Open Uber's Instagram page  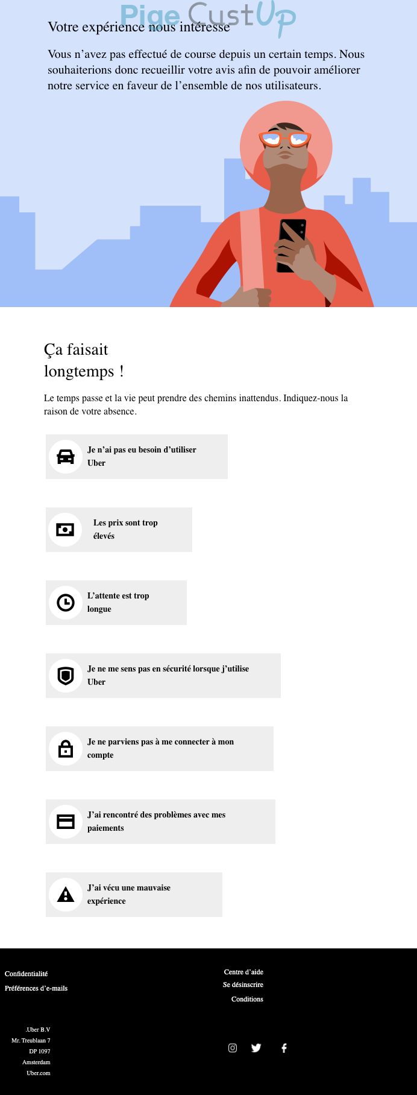tap(233, 1048)
